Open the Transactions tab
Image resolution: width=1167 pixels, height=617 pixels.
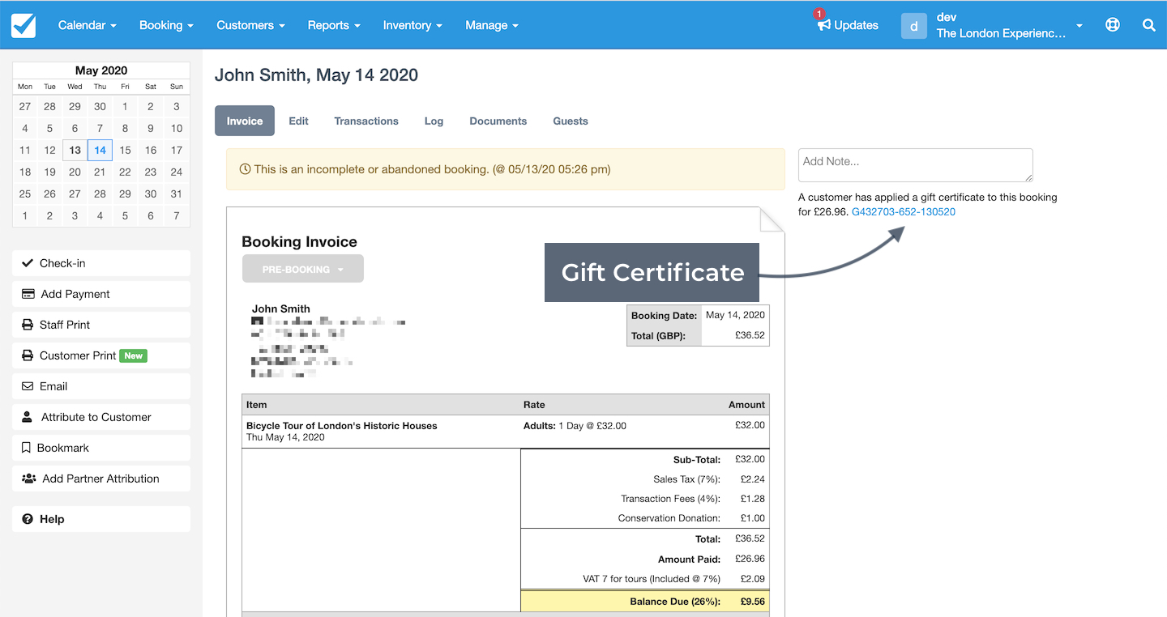(x=366, y=121)
